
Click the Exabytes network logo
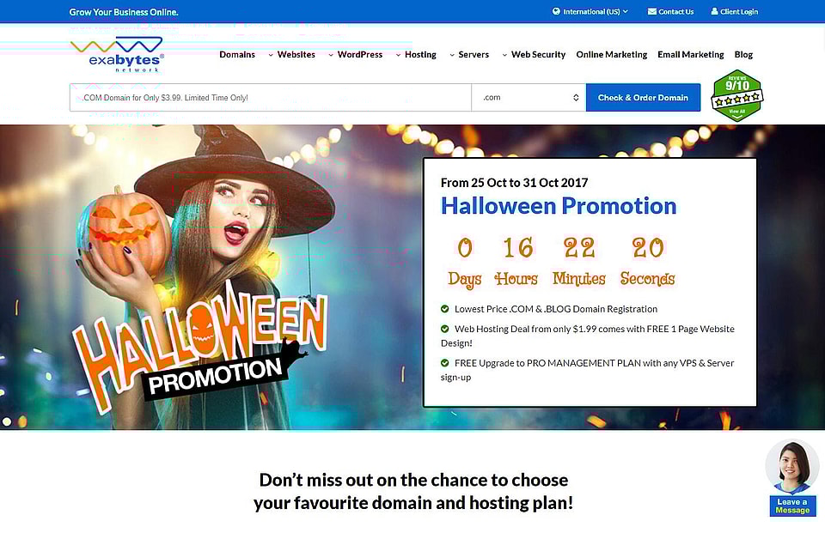pyautogui.click(x=117, y=55)
